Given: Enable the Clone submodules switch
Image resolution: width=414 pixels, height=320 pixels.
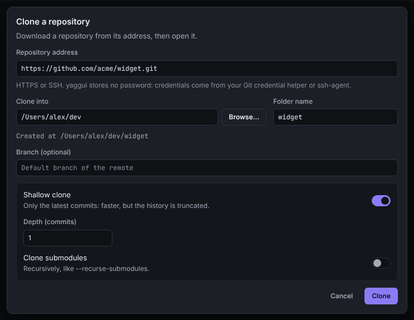Looking at the screenshot, I should coord(381,263).
